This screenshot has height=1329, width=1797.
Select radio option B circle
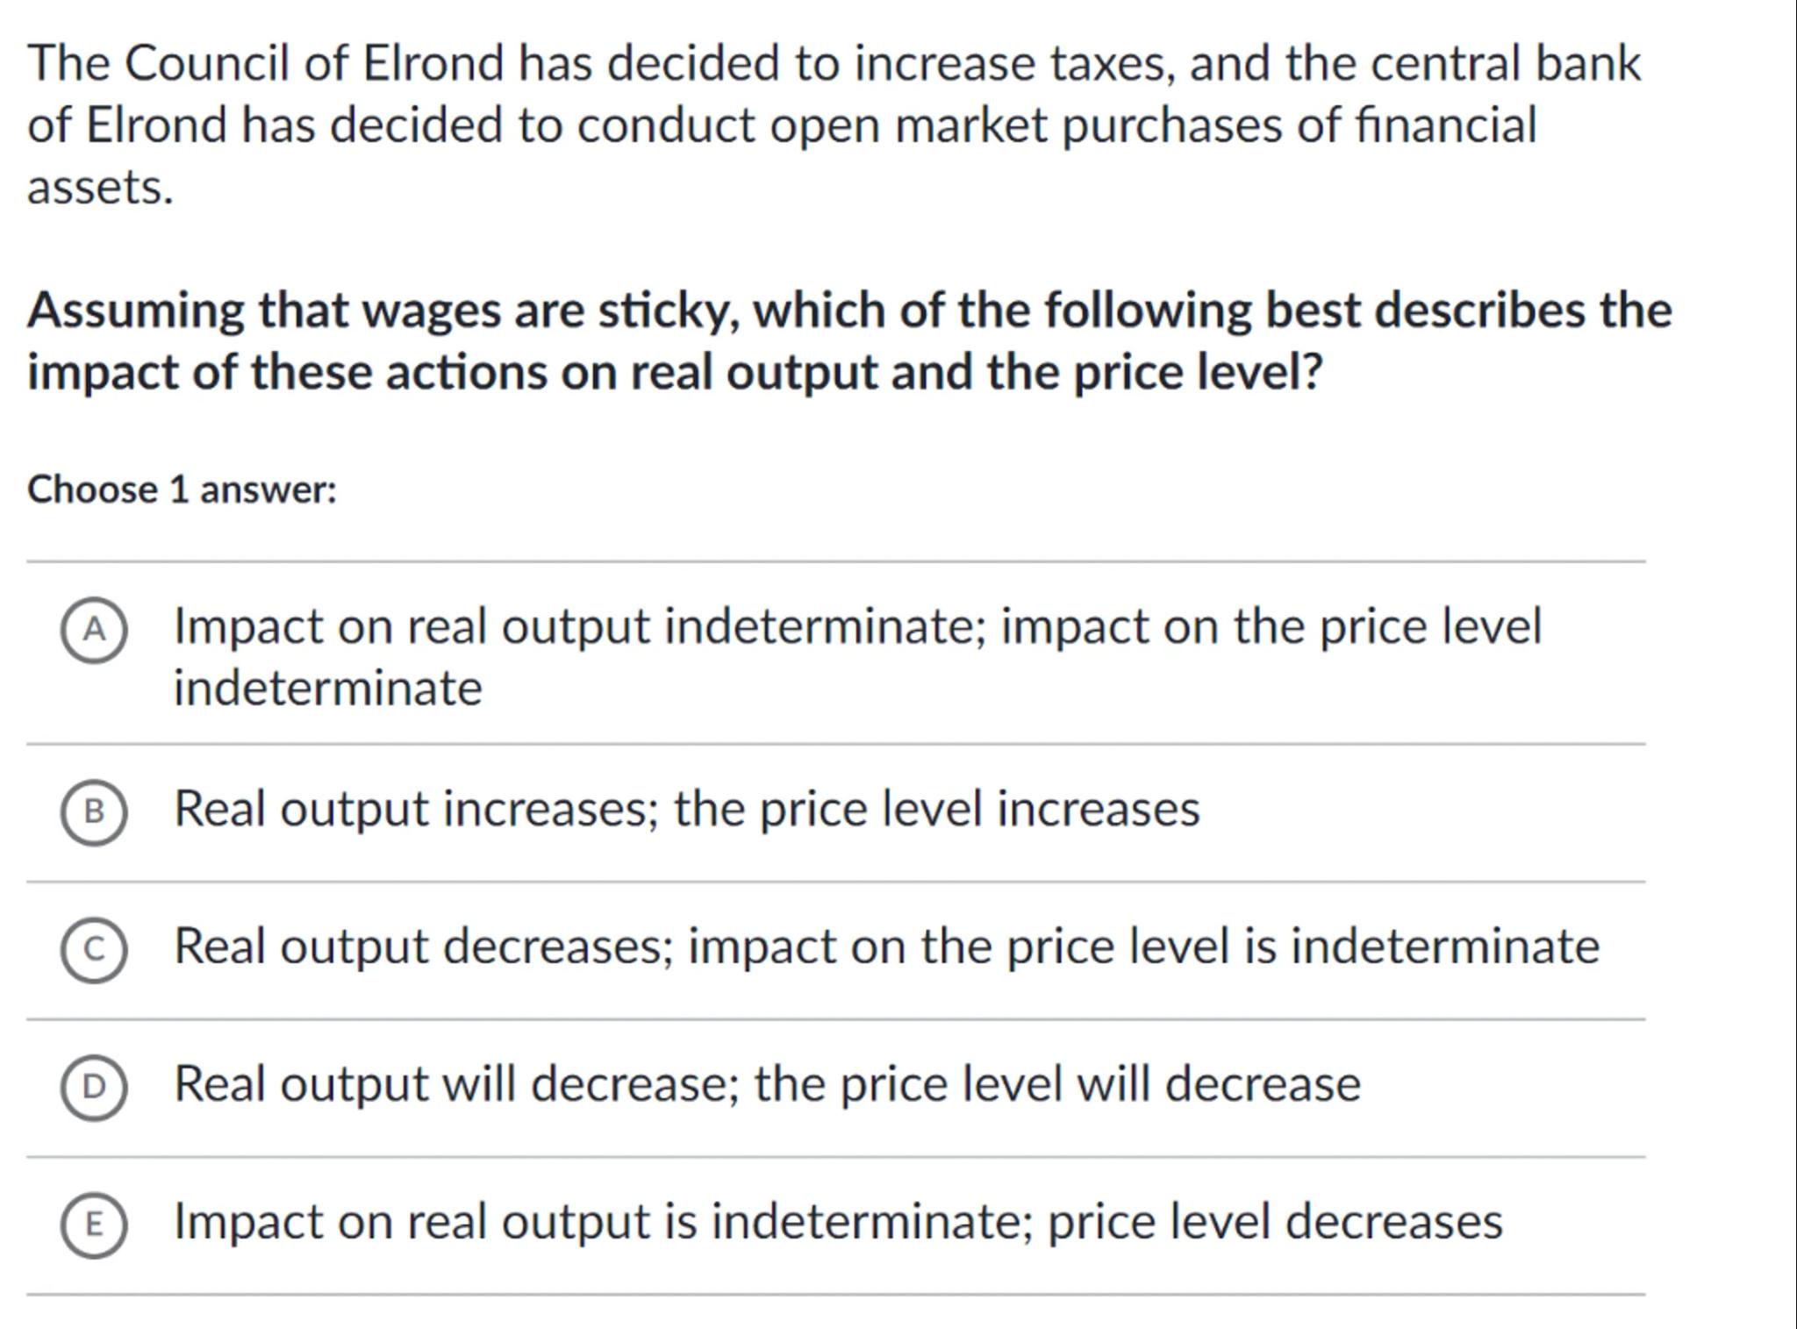click(94, 812)
